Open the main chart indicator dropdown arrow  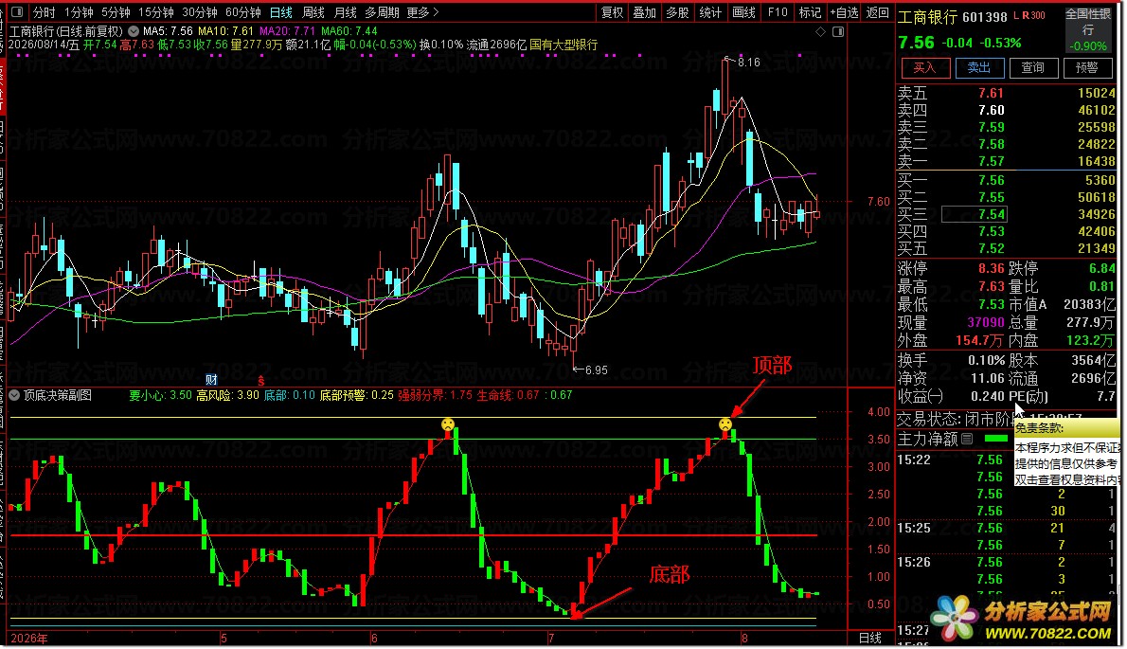point(133,31)
